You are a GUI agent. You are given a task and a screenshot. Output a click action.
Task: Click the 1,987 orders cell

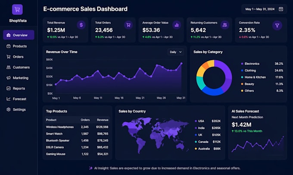[x=85, y=134]
